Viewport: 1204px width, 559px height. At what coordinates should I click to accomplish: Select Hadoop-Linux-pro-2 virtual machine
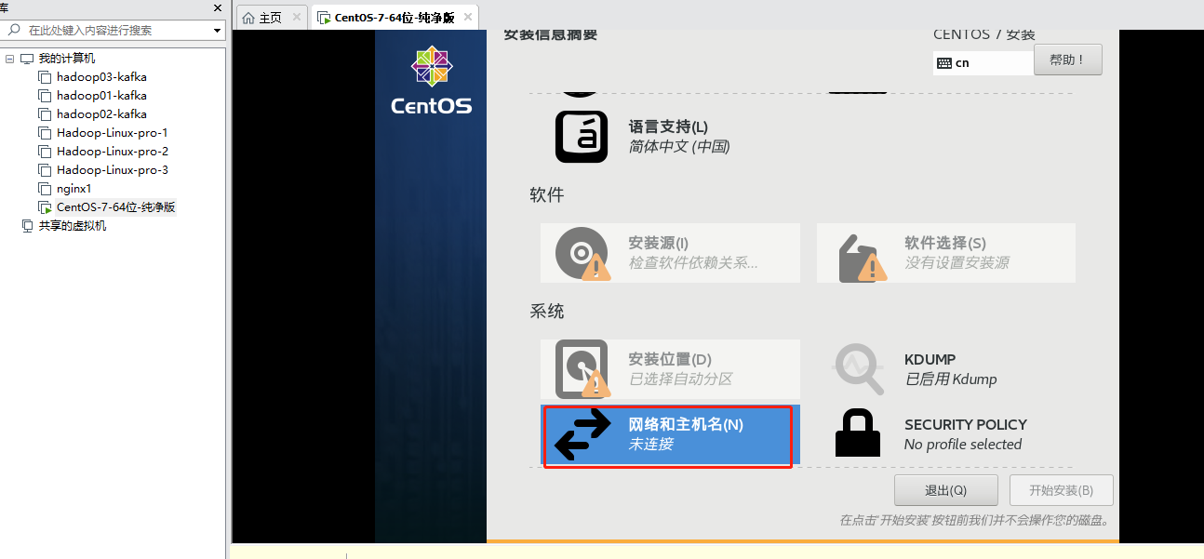[x=113, y=152]
